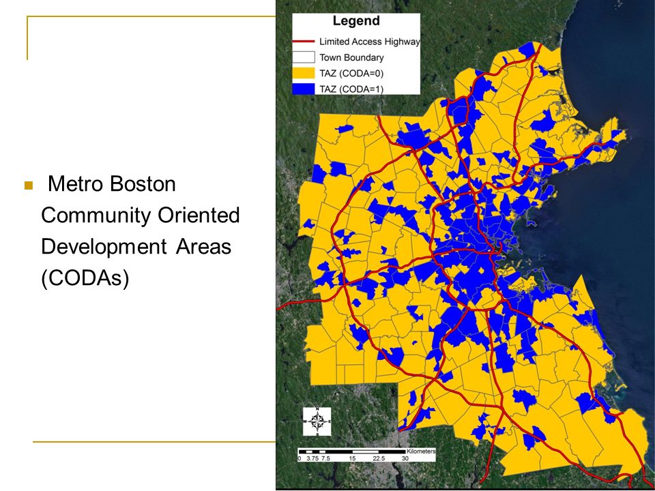The image size is (655, 491).
Task: Click the red Limited Access Highway legend line
Action: (x=303, y=42)
